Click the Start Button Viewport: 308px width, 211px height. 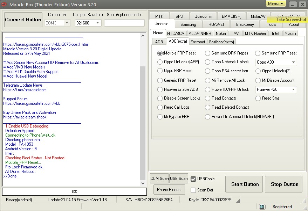click(x=244, y=184)
